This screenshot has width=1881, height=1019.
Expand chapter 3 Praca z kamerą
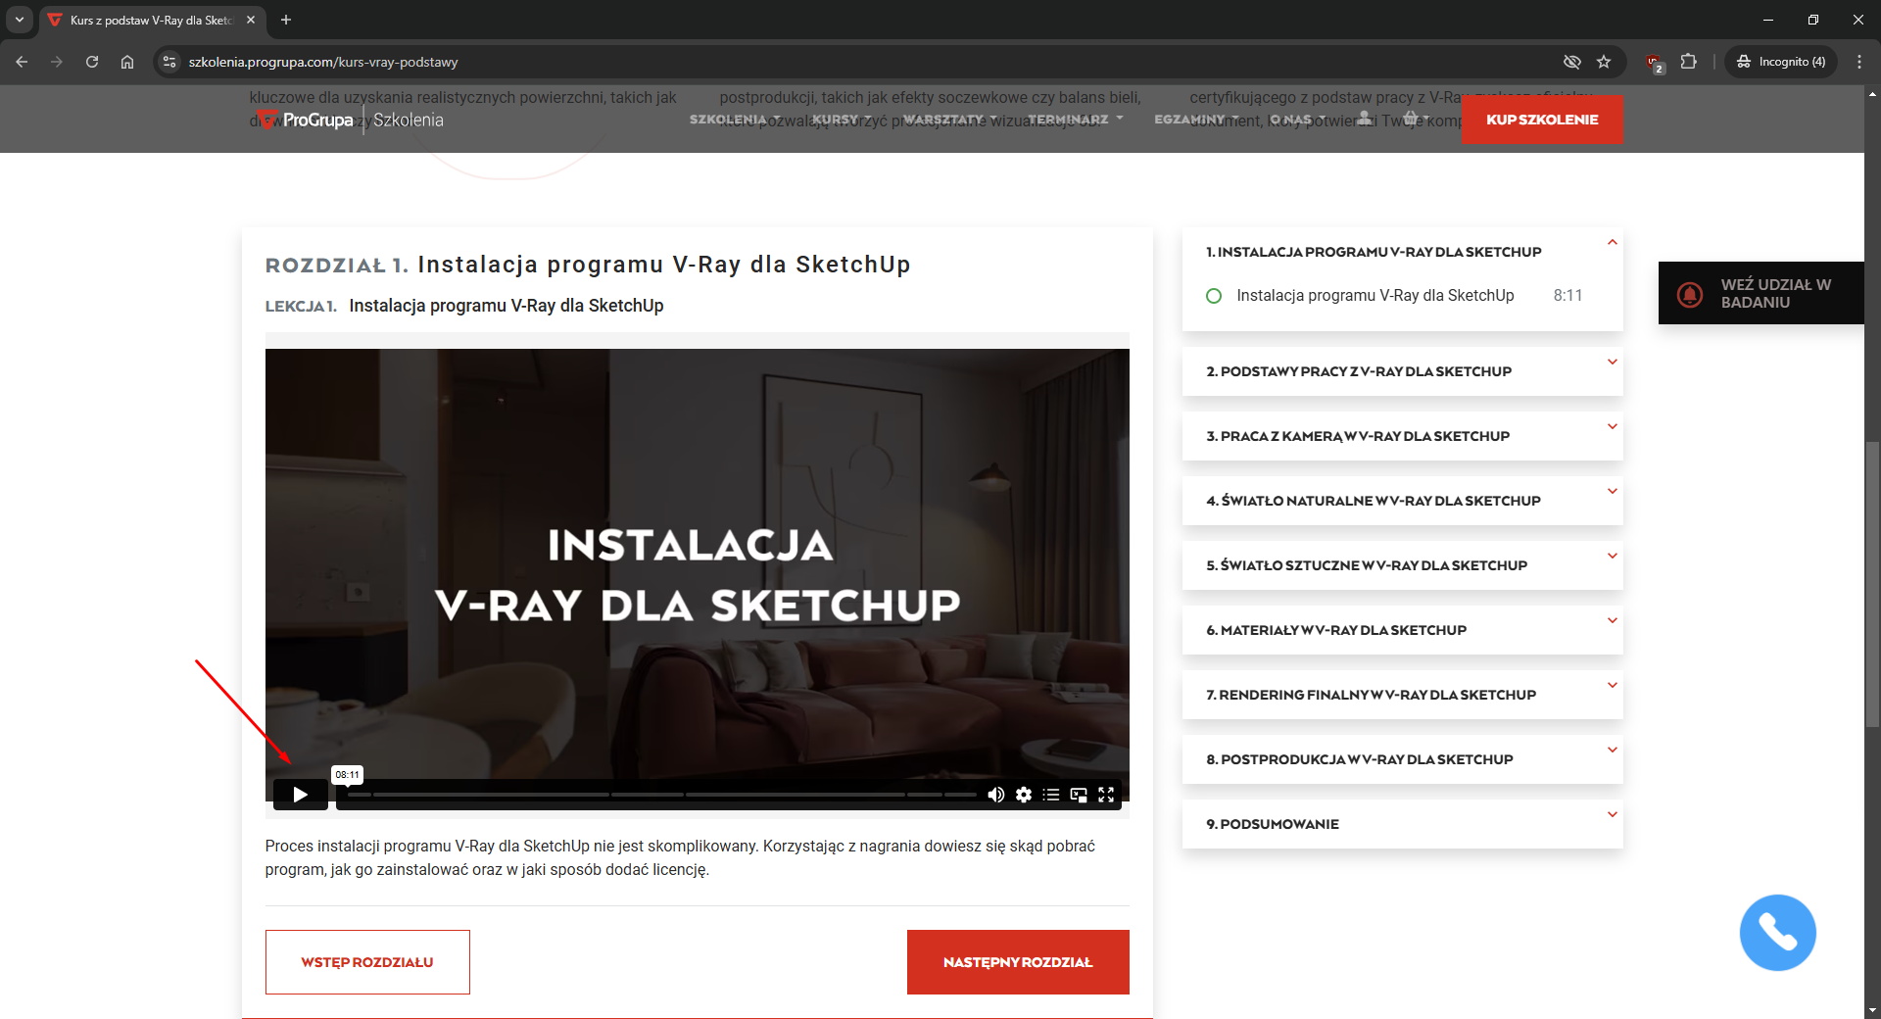click(x=1402, y=436)
